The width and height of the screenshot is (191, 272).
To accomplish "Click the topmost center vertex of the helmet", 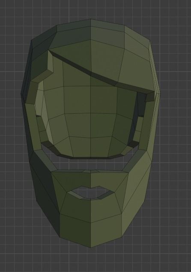I will [90, 19].
